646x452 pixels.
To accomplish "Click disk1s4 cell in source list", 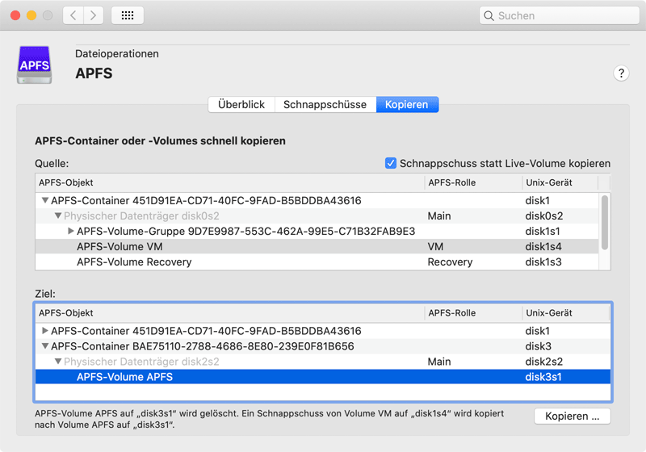I will [543, 247].
